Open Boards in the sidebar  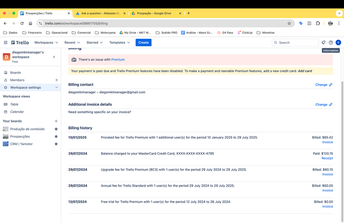15,73
